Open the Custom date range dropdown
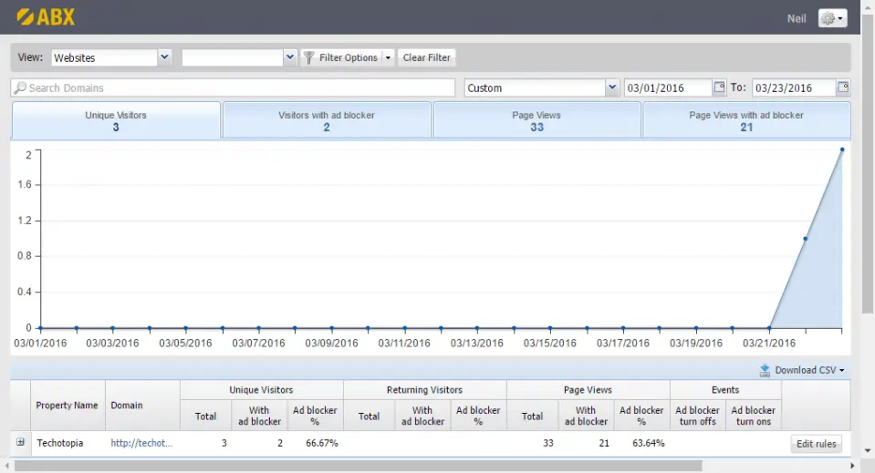This screenshot has height=473, width=875. click(611, 87)
